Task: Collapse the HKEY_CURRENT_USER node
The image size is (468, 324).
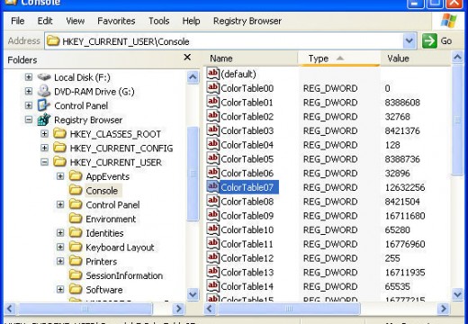Action: pos(44,162)
